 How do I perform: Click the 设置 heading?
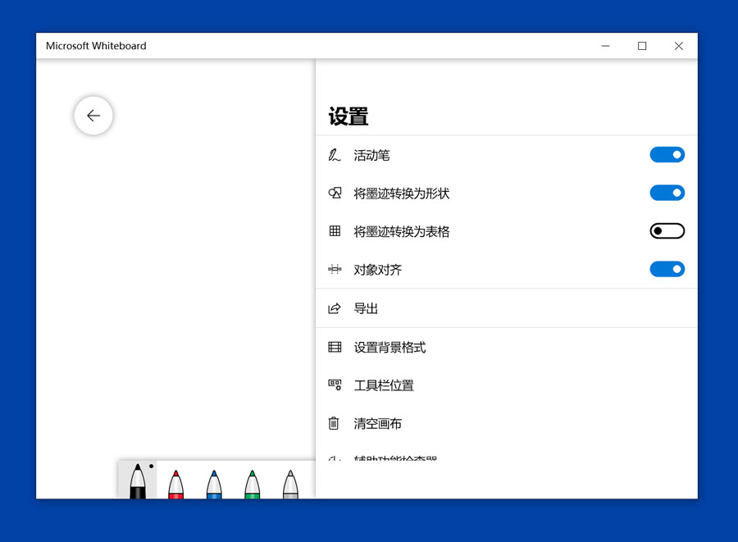pos(348,116)
